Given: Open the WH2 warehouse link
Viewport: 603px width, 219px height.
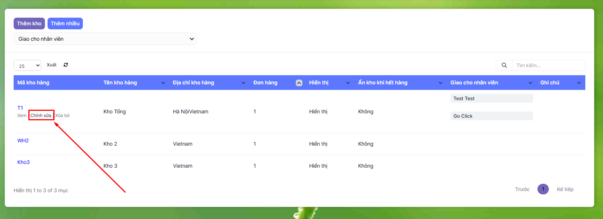Looking at the screenshot, I should (x=23, y=140).
